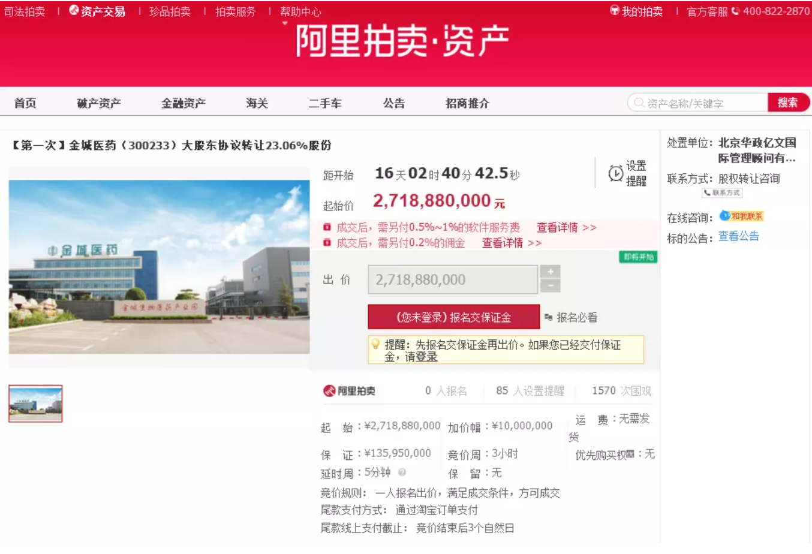Increase bid with the plus button

click(x=550, y=272)
